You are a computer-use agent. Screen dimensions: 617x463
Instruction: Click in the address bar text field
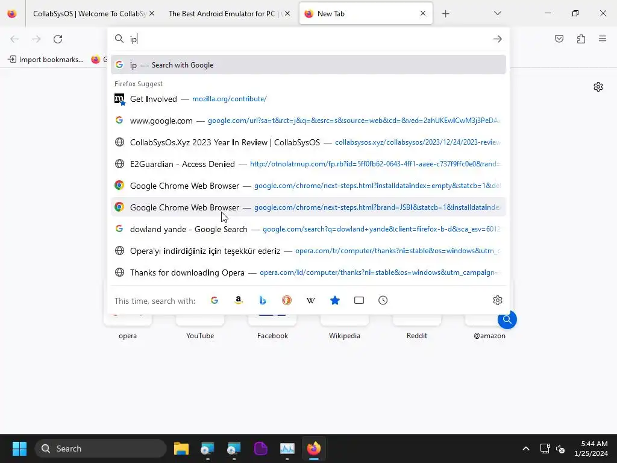pyautogui.click(x=309, y=39)
